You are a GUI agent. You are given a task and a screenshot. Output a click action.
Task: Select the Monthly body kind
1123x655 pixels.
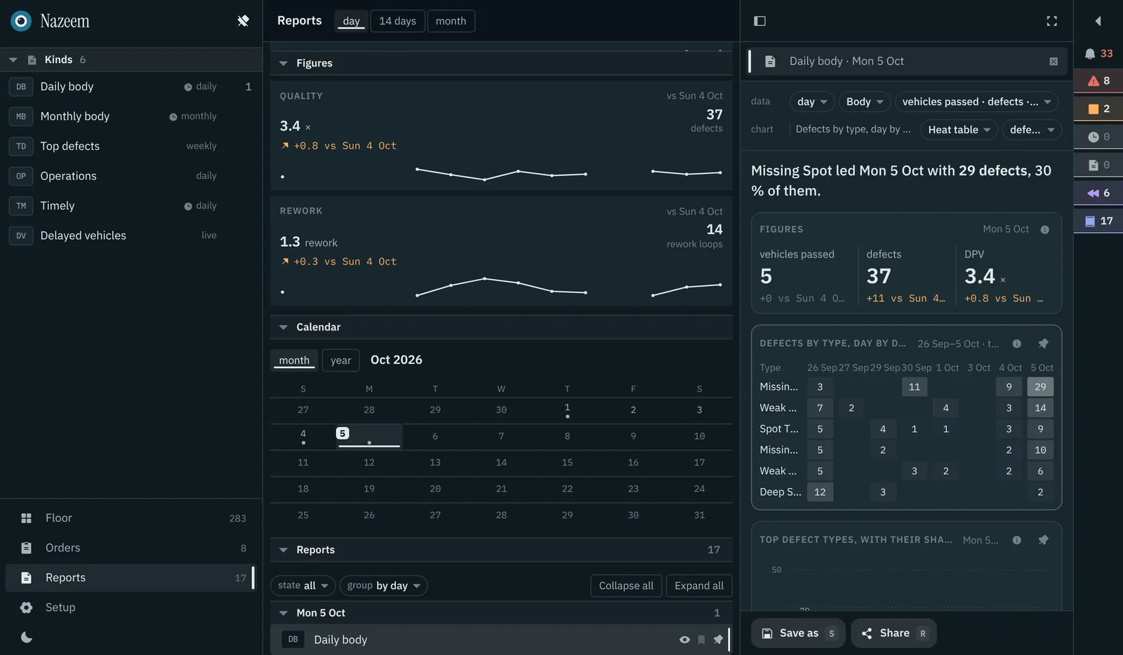click(131, 116)
